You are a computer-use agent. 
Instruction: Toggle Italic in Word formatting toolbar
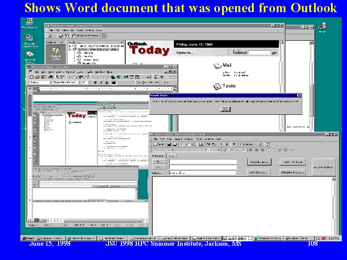point(101,83)
